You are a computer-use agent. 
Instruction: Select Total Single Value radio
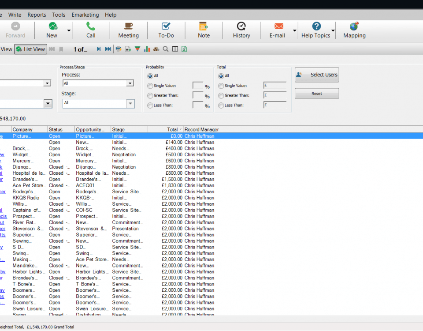click(221, 86)
